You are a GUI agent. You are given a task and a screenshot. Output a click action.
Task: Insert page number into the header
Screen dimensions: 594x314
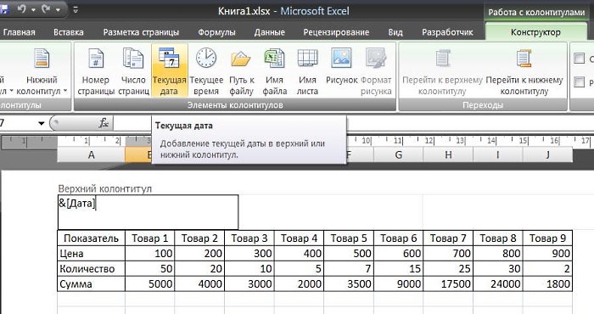click(x=95, y=71)
